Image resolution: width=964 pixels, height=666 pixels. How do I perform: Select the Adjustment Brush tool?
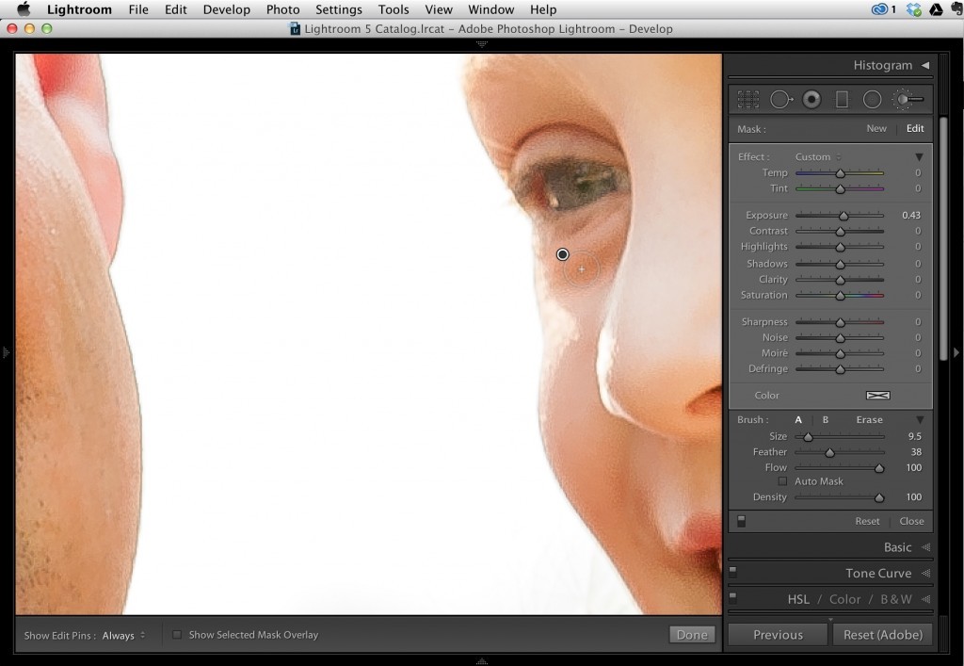pyautogui.click(x=908, y=99)
